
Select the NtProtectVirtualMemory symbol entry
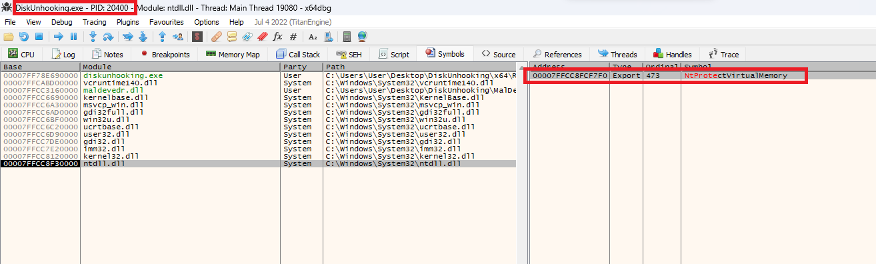coord(703,75)
